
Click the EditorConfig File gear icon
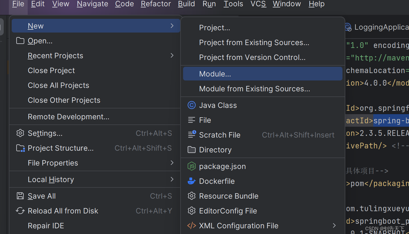point(191,211)
